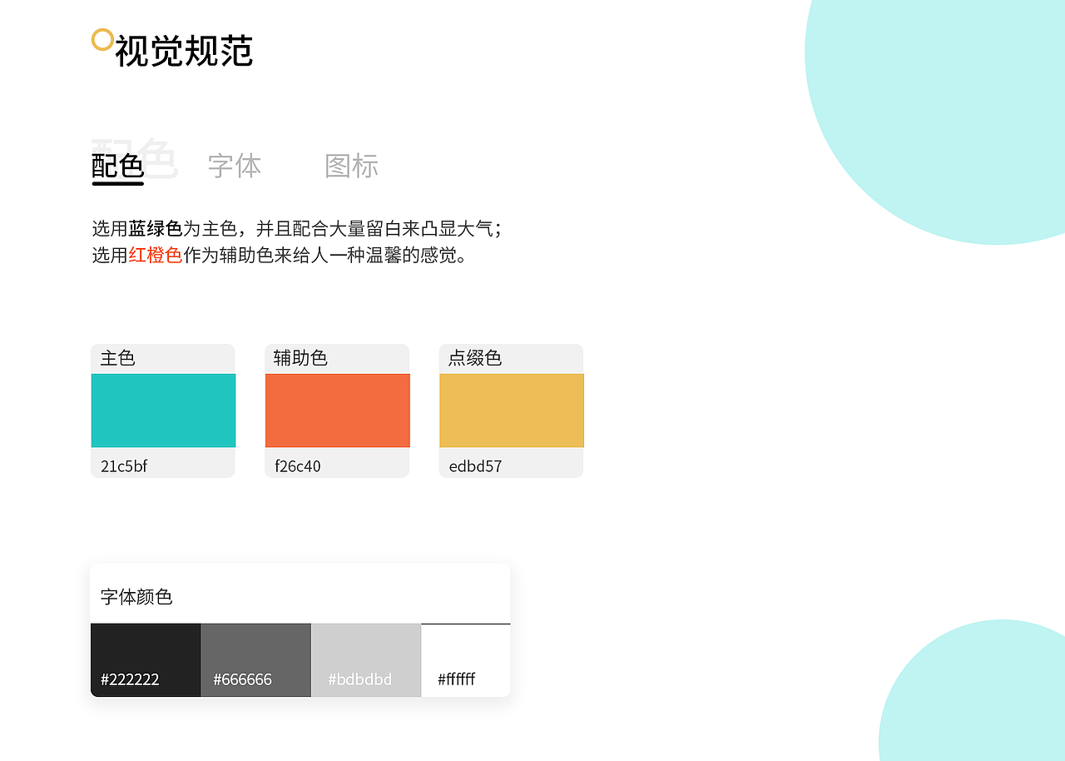Screen dimensions: 1065x761
Task: Click the bold 蓝绿色 text
Action: (156, 229)
